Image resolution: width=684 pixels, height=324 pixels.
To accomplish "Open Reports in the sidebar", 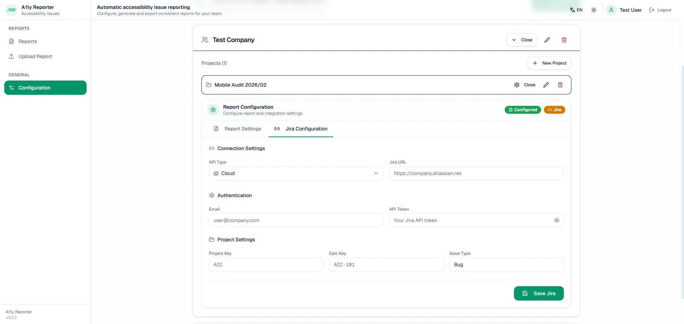I will tap(28, 41).
